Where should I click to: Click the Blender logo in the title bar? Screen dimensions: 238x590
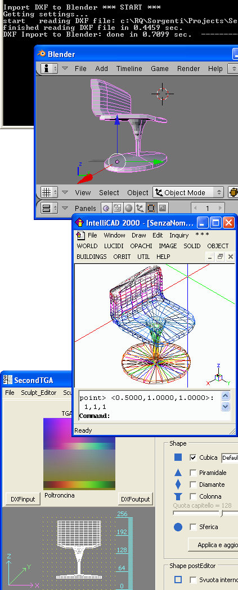[x=42, y=54]
